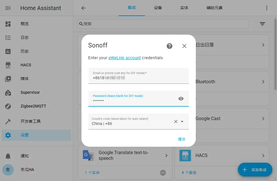The height and width of the screenshot is (181, 277).
Task: Open the Sonoff dialog help icon
Action: pos(170,46)
